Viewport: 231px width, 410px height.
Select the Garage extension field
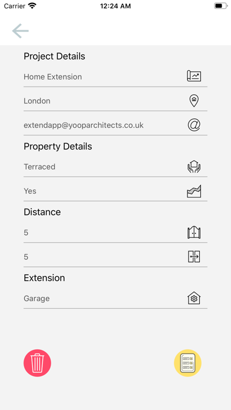[115, 299]
